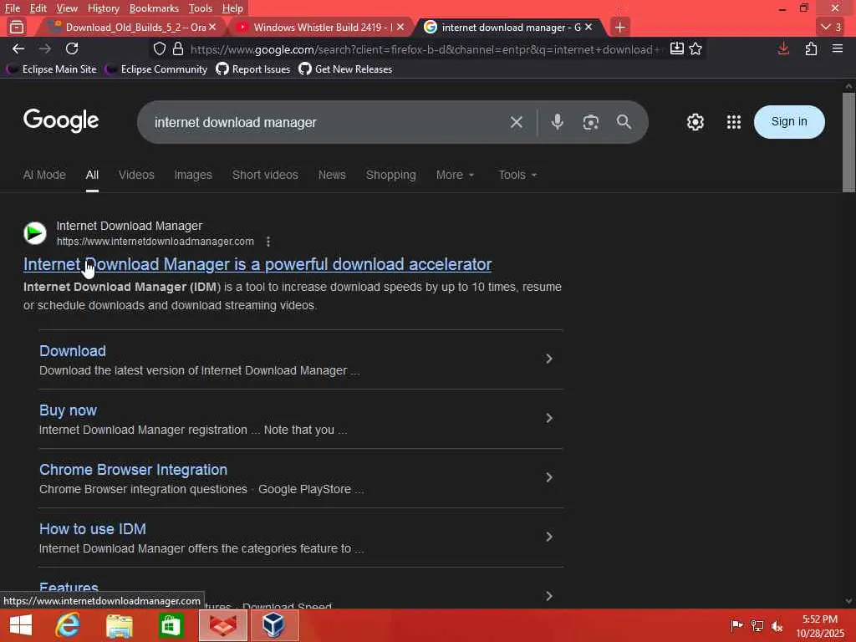The image size is (856, 642).
Task: Open VirtualBox from the taskbar
Action: [x=273, y=625]
